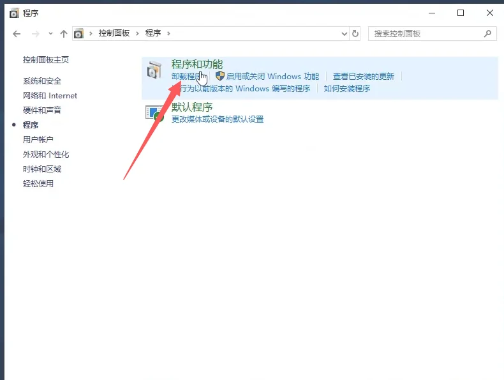Open 更改媒体或设备的默认设置

(218, 119)
